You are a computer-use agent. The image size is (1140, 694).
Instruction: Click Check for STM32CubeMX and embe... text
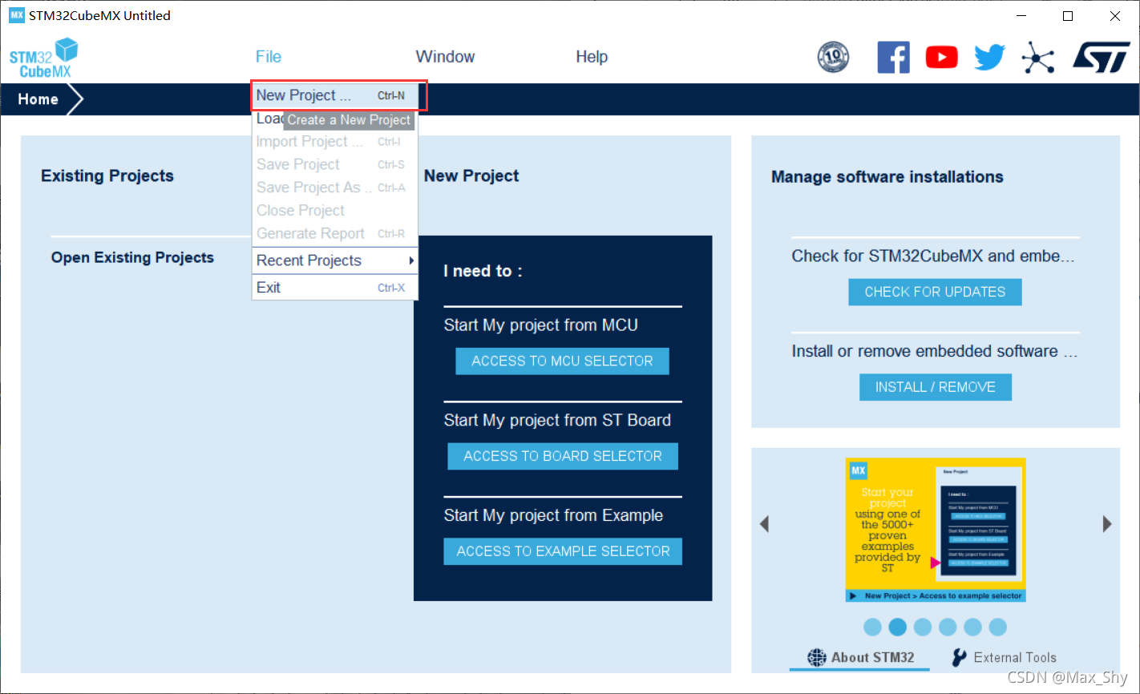pyautogui.click(x=932, y=256)
